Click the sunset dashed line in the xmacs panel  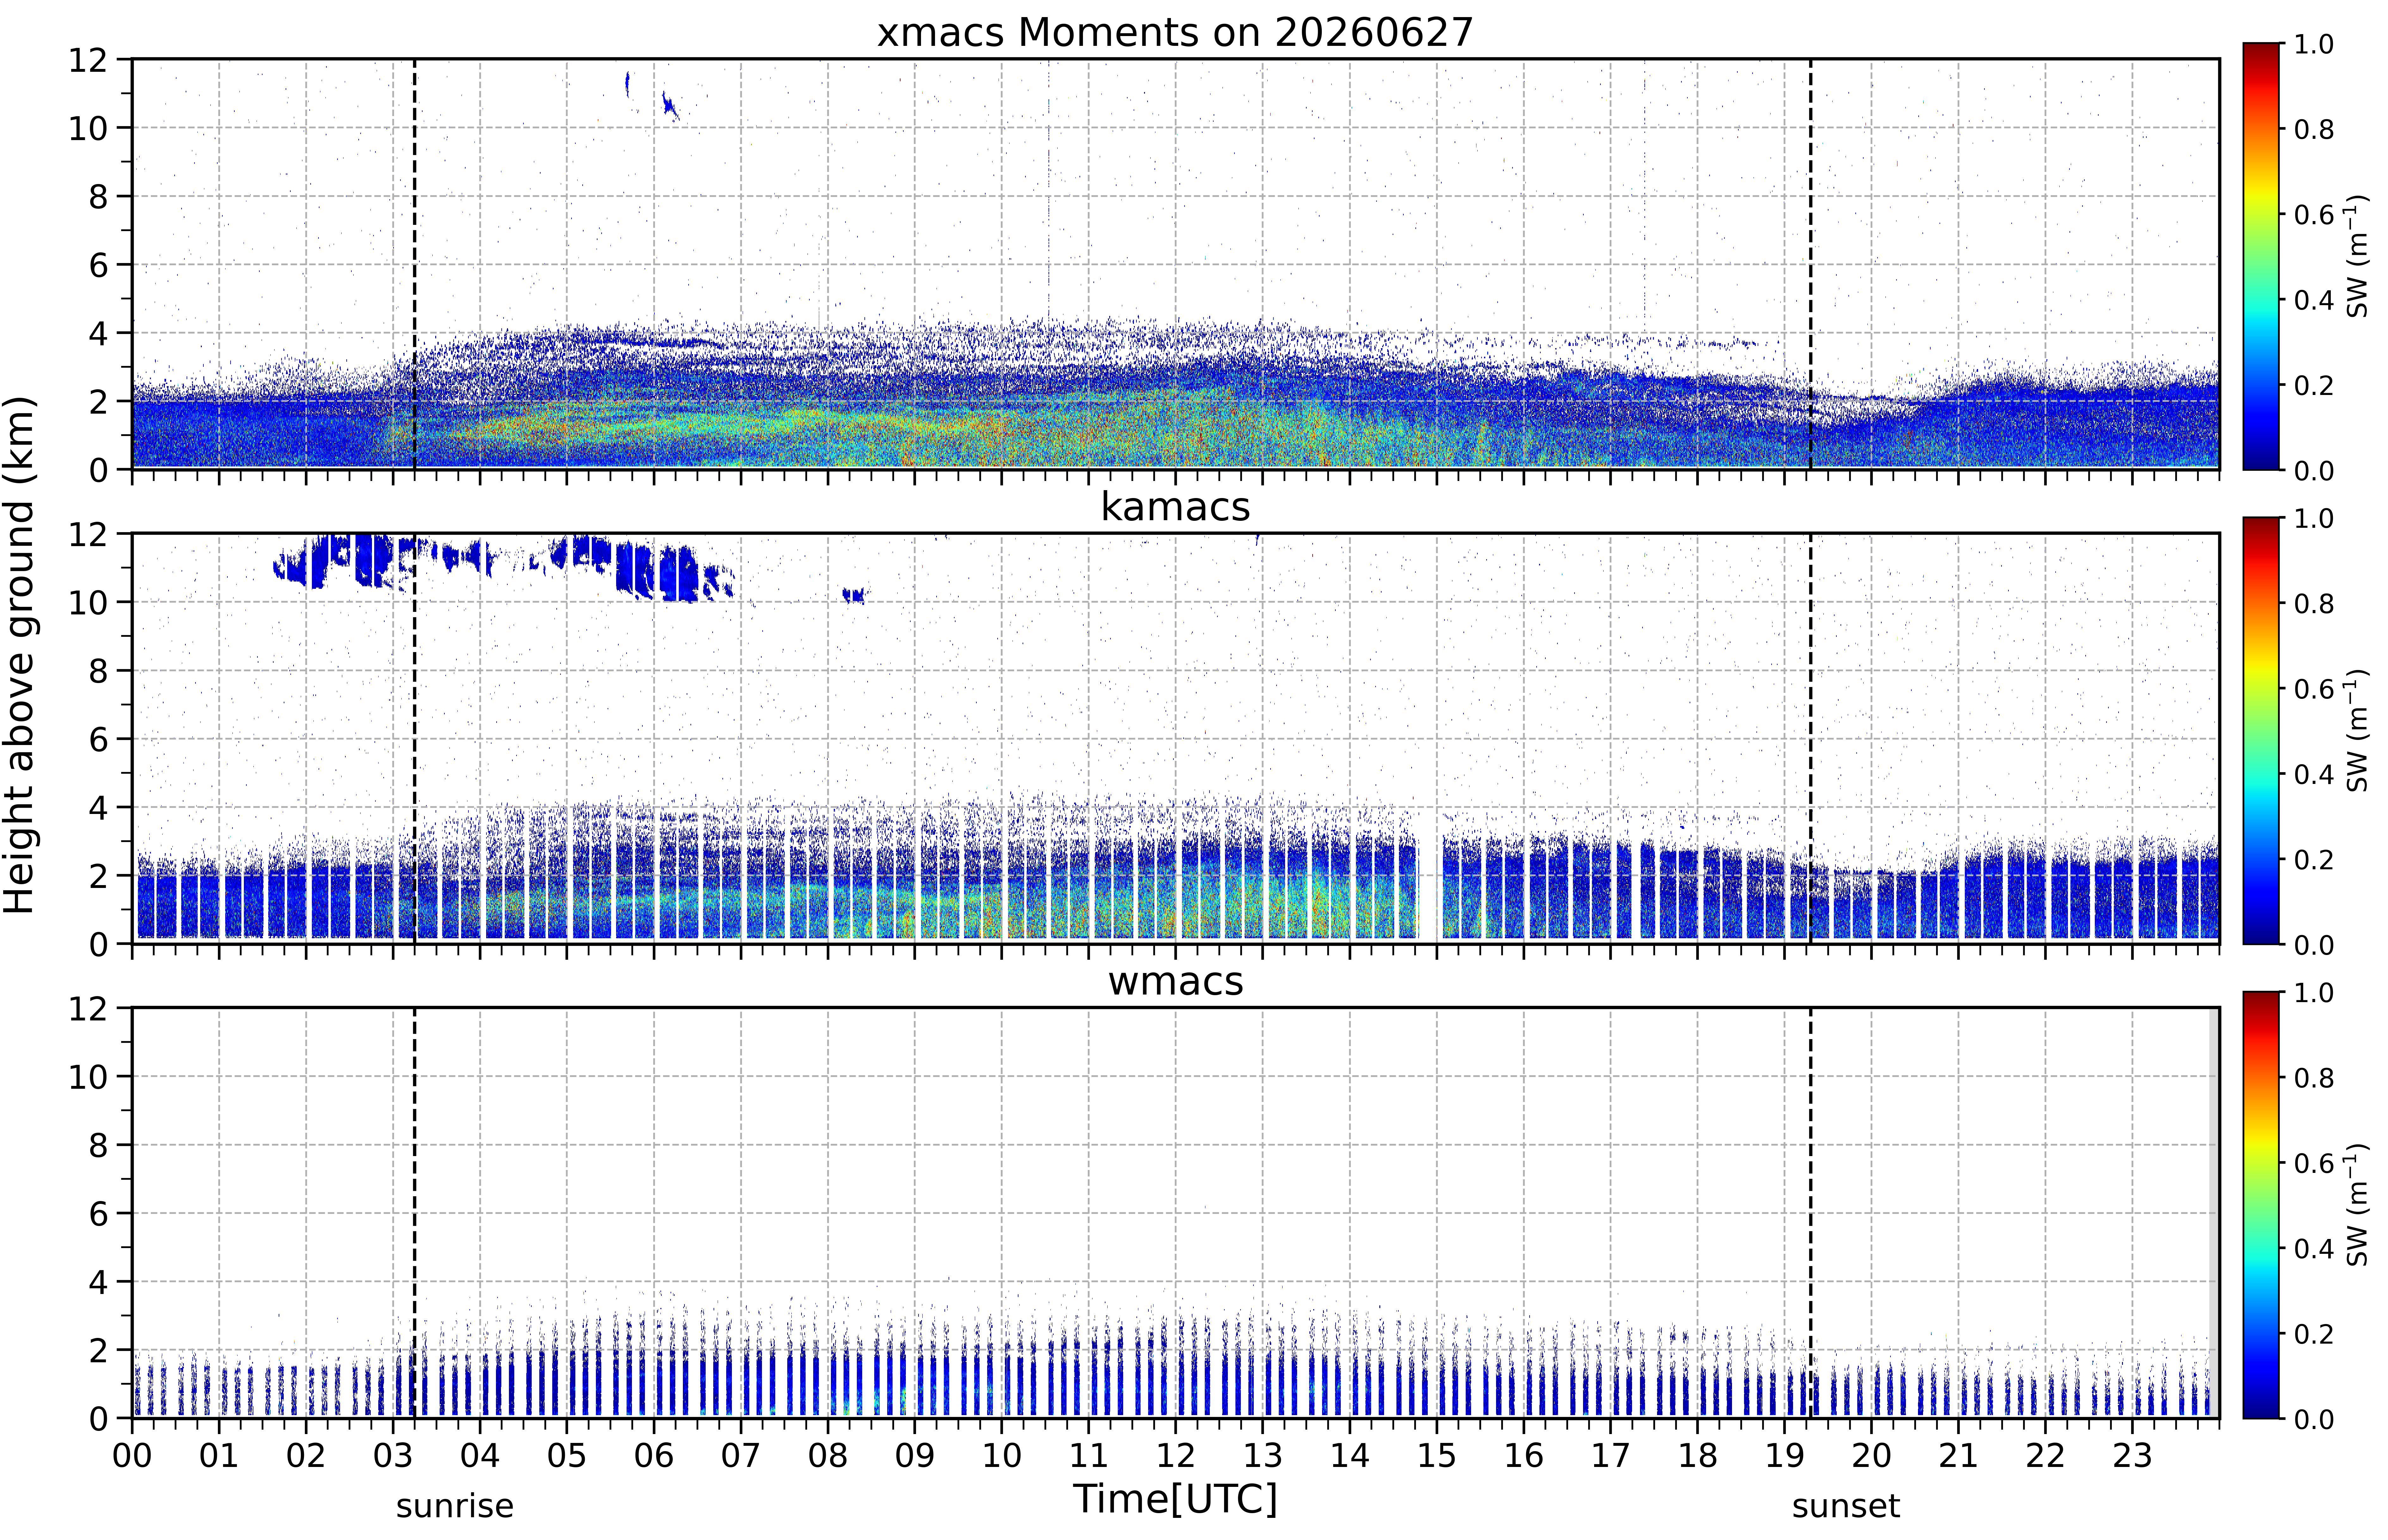pos(1811,264)
